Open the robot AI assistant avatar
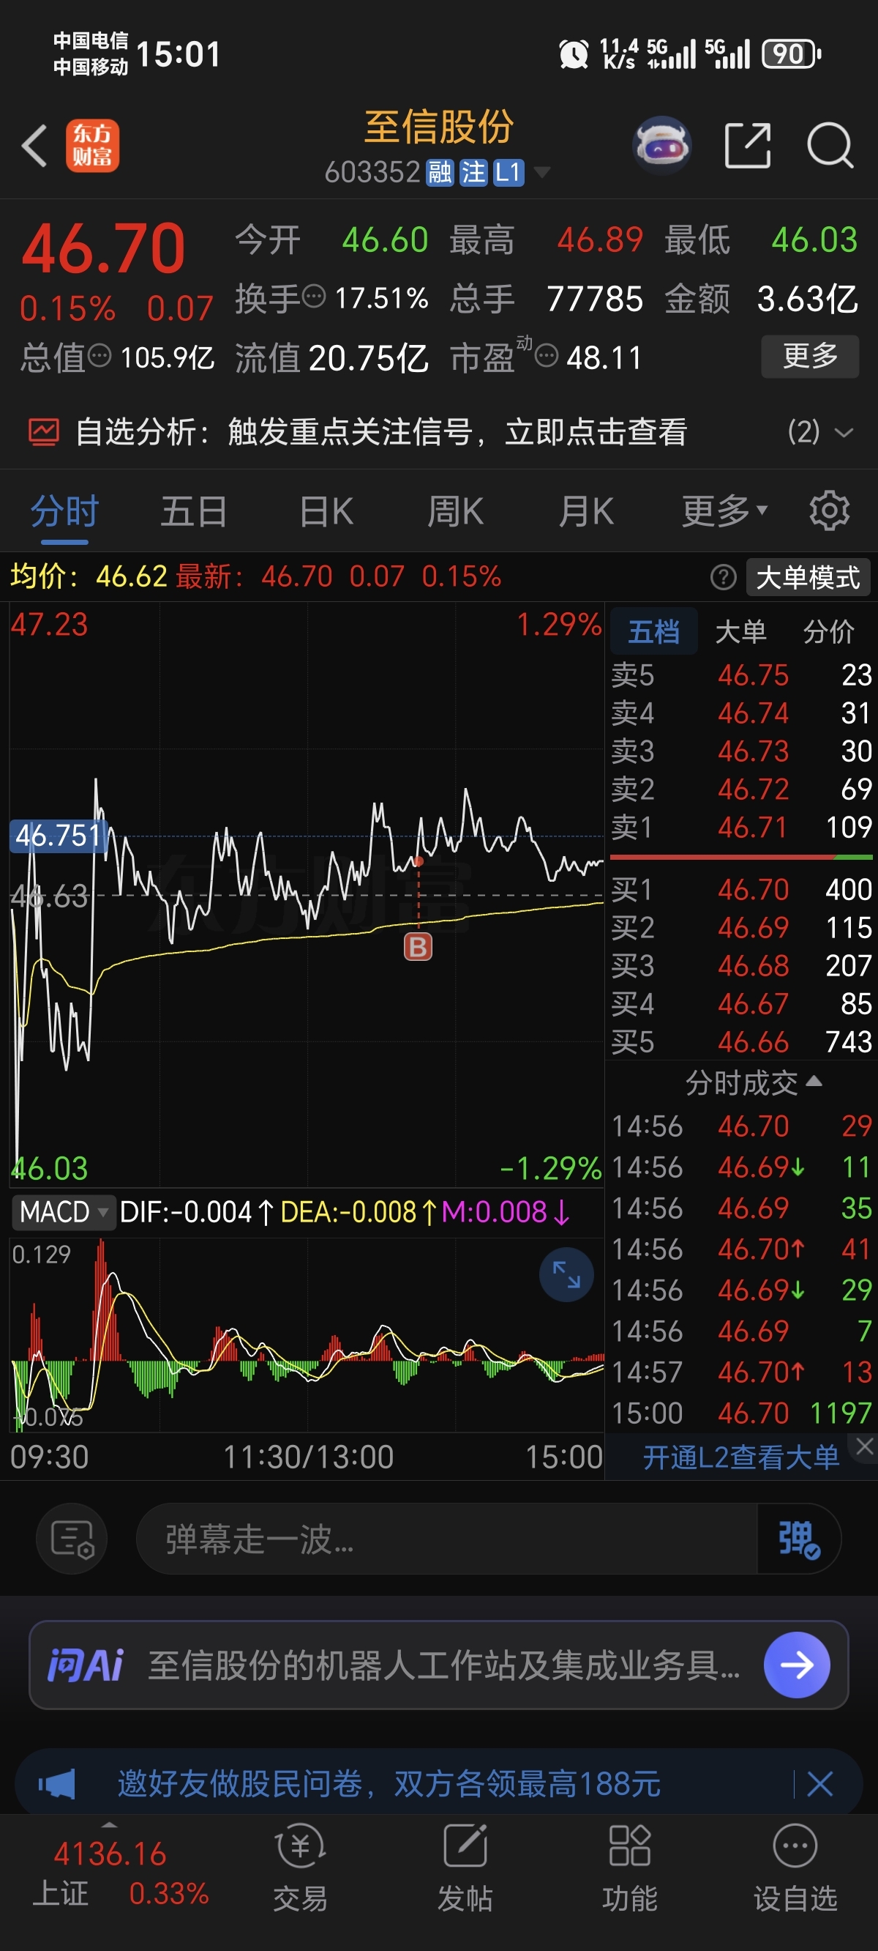This screenshot has height=1951, width=878. click(x=662, y=145)
